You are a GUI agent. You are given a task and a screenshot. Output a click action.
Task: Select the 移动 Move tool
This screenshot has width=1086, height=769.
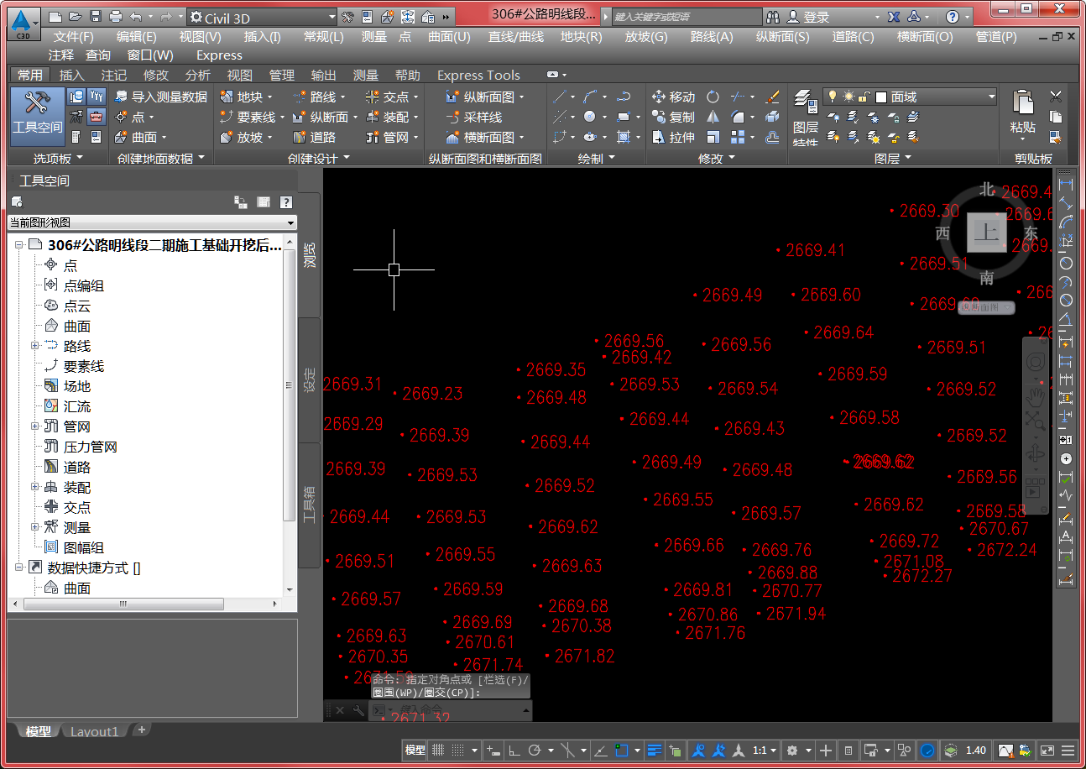click(x=674, y=96)
